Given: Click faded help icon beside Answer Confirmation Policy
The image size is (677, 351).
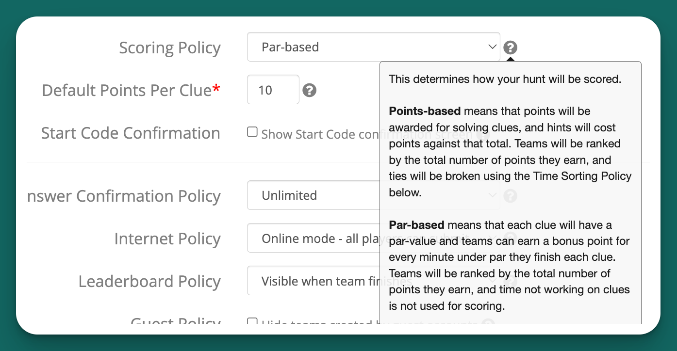Looking at the screenshot, I should click(x=510, y=196).
